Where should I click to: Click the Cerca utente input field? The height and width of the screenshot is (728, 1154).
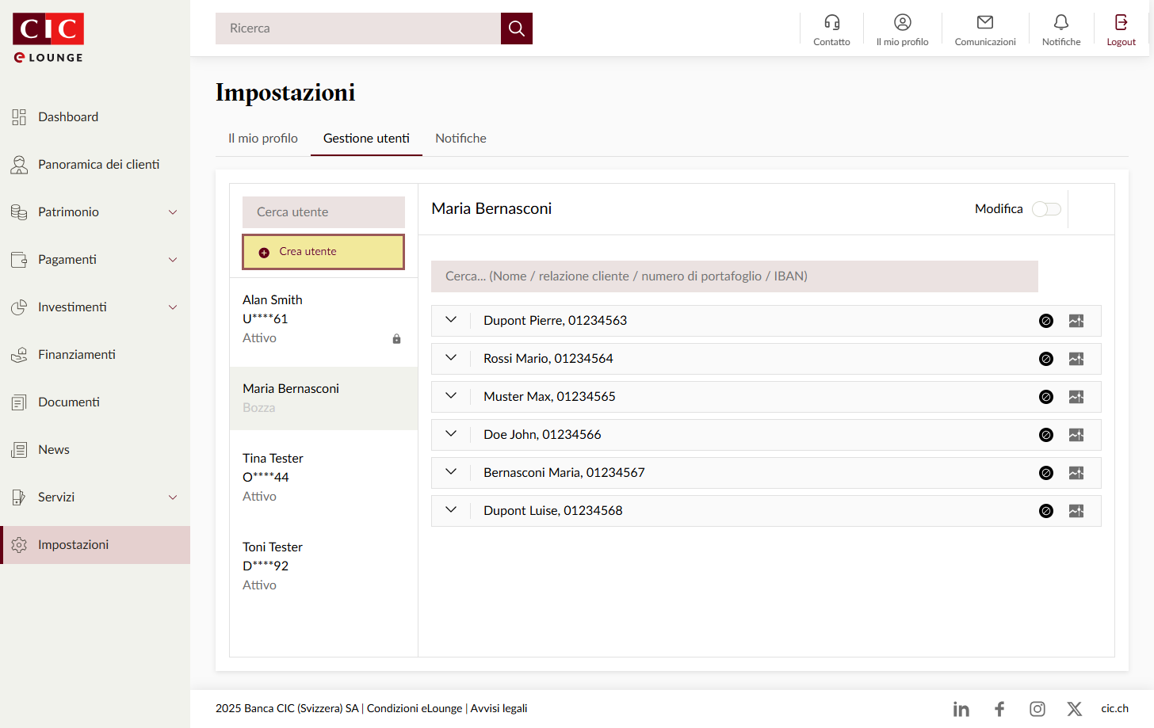click(323, 212)
